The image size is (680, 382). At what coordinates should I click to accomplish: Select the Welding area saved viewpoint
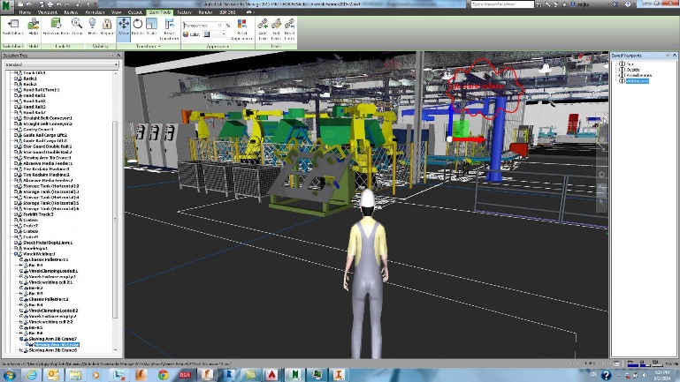pos(638,80)
